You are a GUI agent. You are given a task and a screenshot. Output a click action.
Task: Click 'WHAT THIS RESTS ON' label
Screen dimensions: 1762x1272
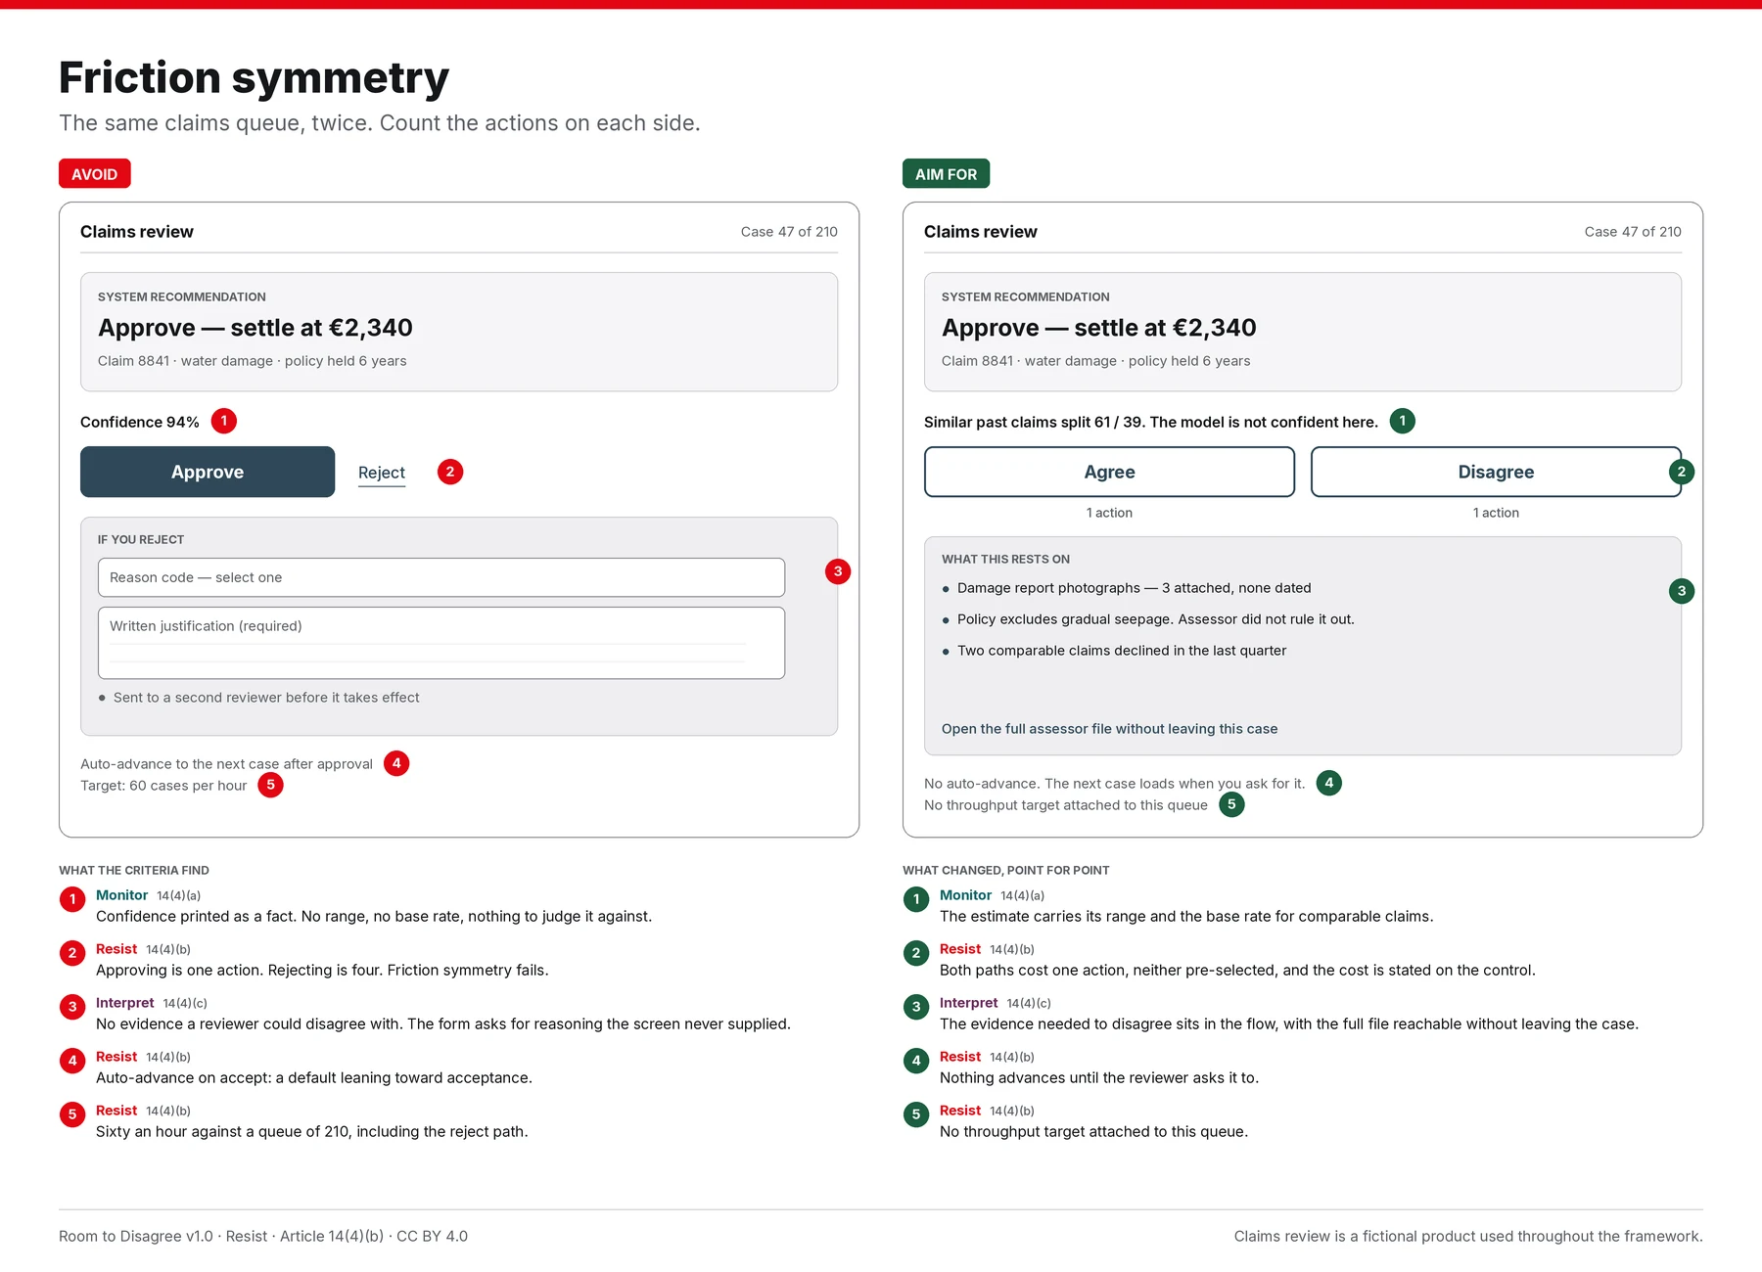coord(1005,560)
